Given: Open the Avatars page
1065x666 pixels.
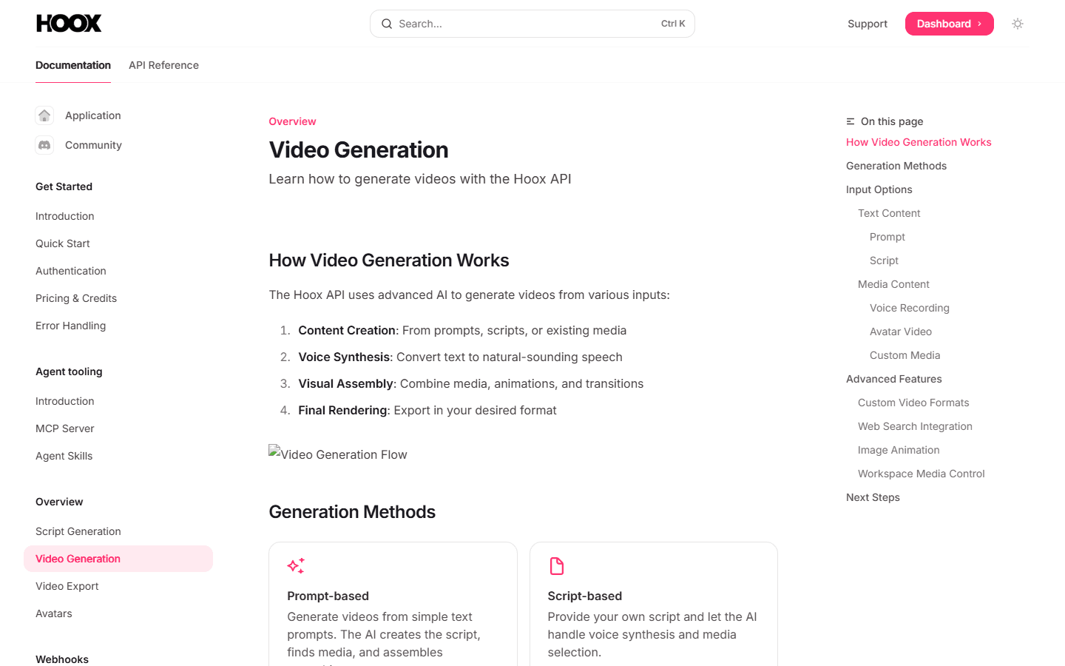Looking at the screenshot, I should click(54, 613).
